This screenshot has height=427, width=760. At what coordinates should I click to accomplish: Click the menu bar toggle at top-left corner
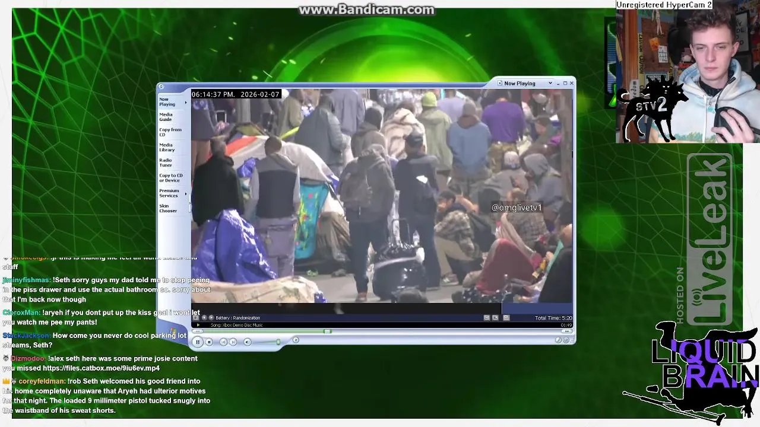click(x=161, y=87)
